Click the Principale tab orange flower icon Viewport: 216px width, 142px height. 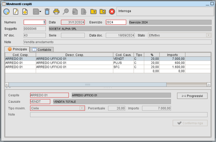point(10,49)
